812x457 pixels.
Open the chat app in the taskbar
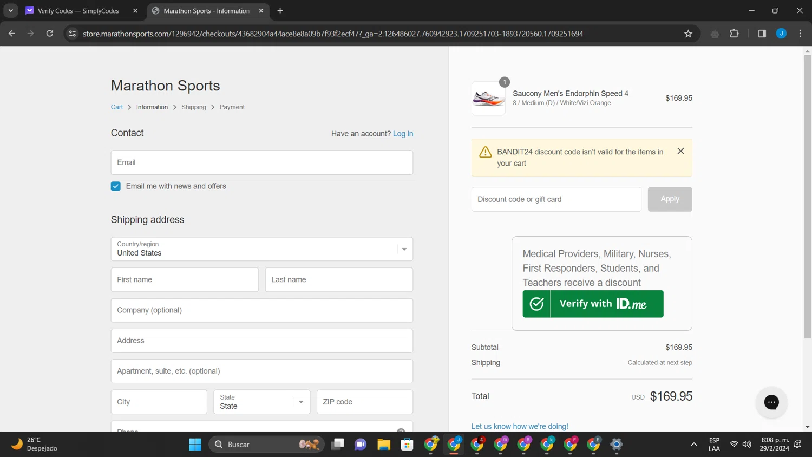point(361,445)
